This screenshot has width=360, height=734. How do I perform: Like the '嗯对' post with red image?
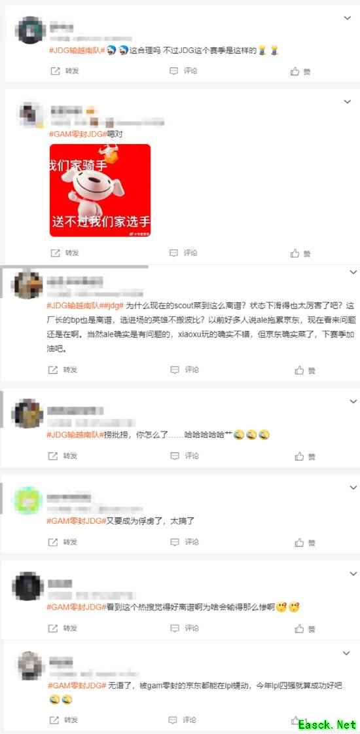coord(300,253)
